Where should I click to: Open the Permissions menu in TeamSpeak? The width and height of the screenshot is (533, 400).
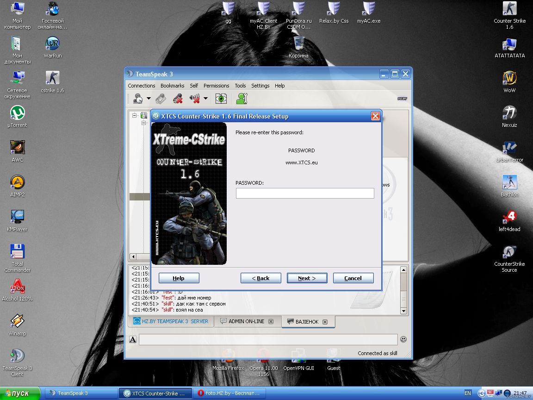(216, 86)
